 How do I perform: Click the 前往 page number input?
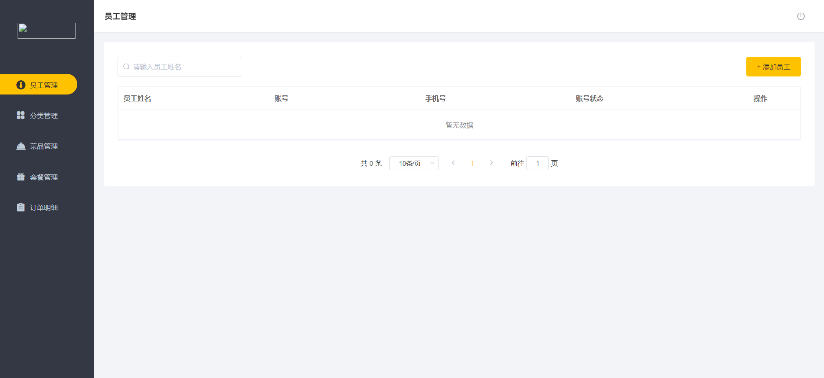537,163
